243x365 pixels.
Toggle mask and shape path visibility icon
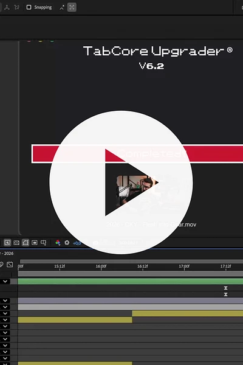pyautogui.click(x=26, y=243)
